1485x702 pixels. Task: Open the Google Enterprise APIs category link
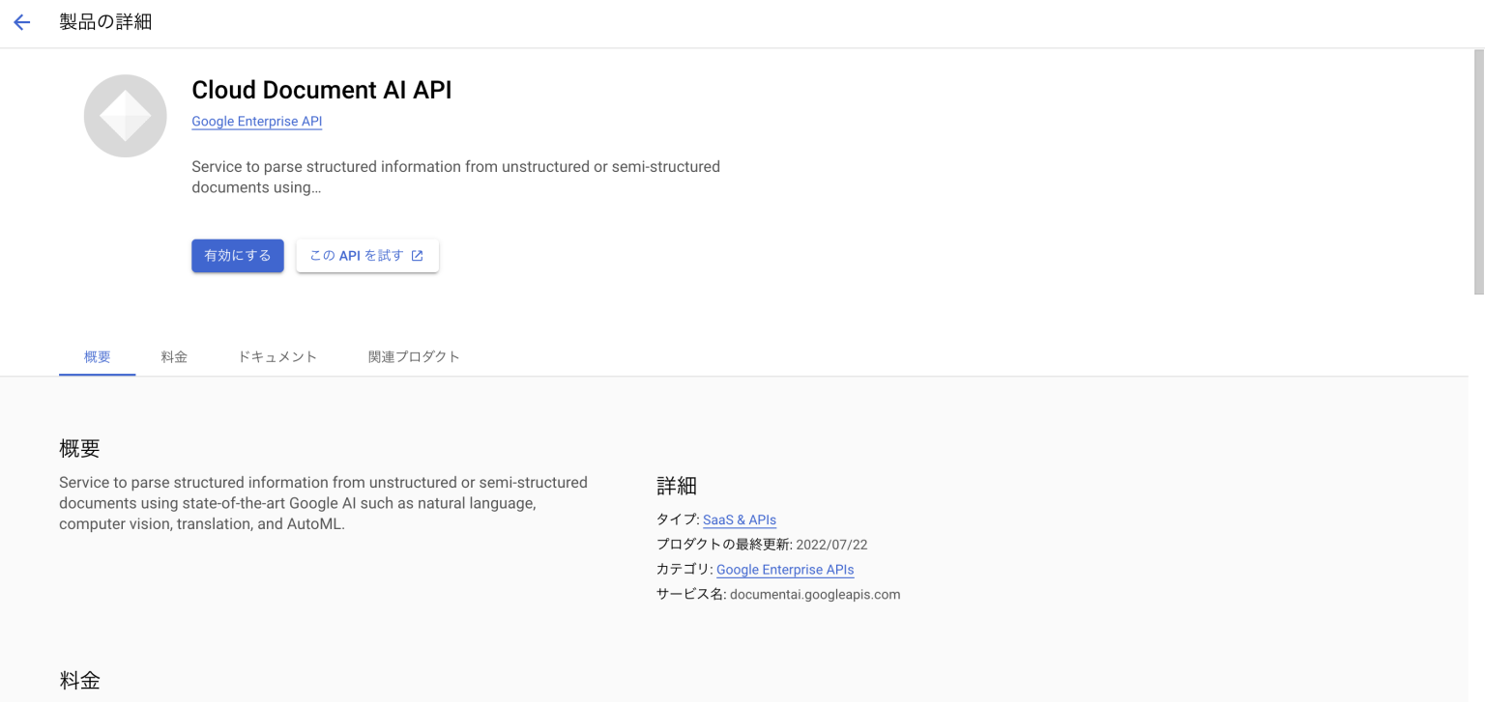(x=784, y=570)
